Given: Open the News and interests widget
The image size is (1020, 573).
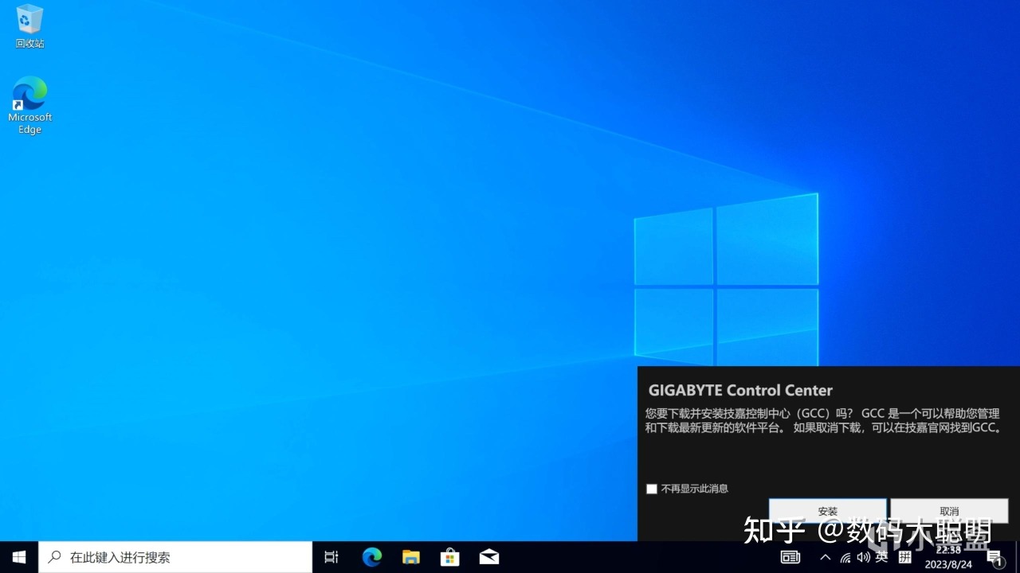Looking at the screenshot, I should [x=790, y=557].
